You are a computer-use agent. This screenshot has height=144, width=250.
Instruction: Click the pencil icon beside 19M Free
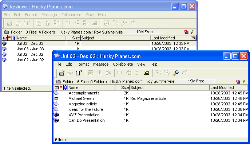click(244, 82)
